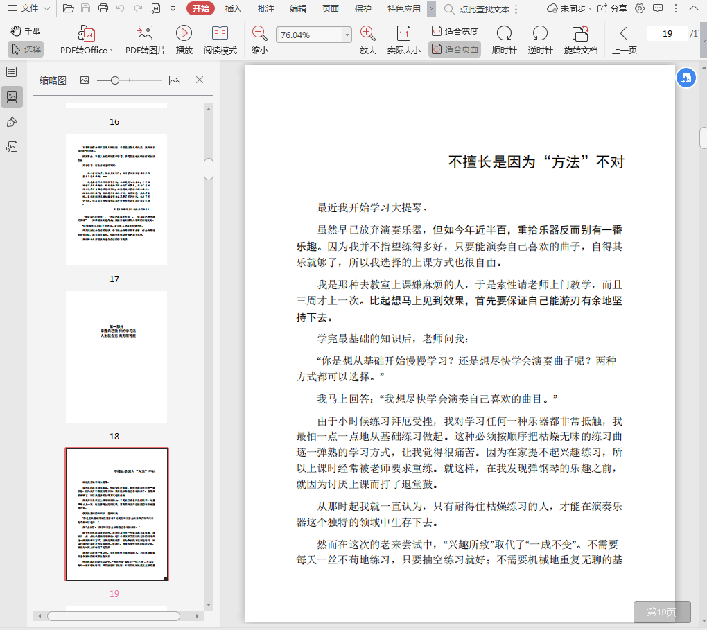Click the PDF转图片 icon
The height and width of the screenshot is (630, 707).
pos(145,33)
